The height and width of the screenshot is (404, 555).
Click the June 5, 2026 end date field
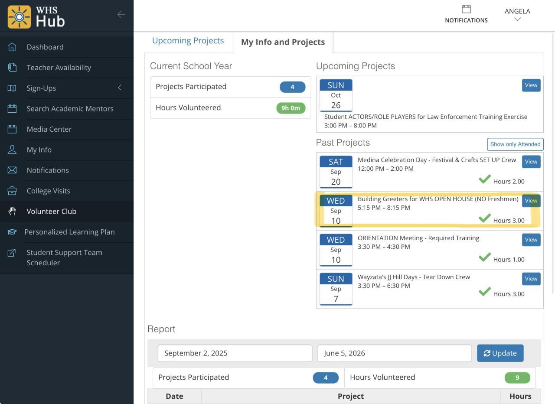tap(394, 353)
